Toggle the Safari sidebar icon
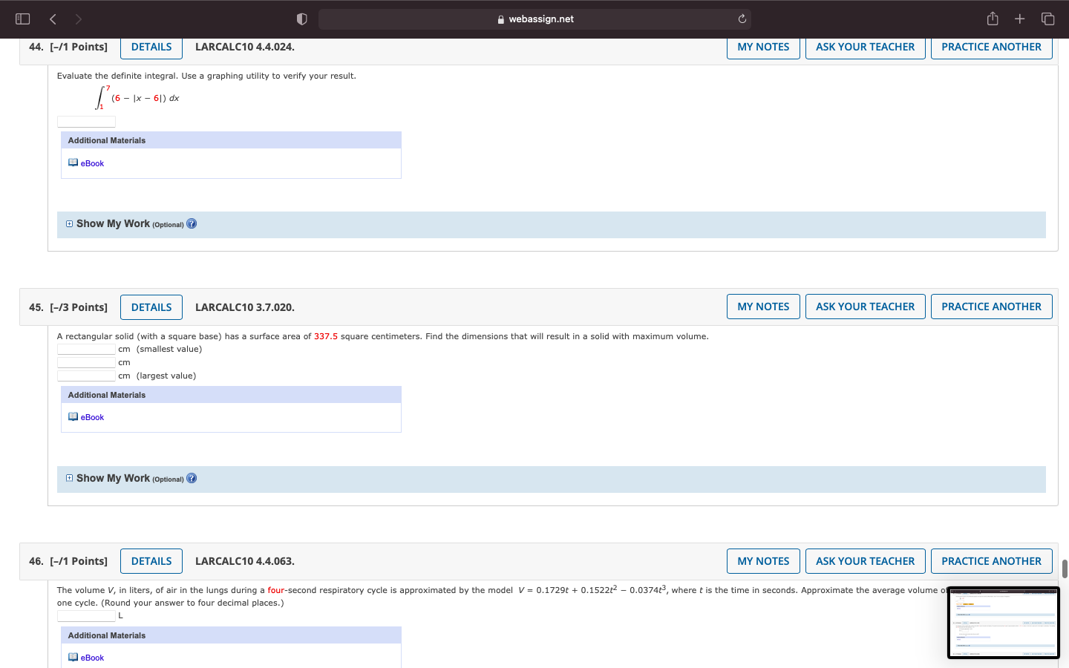Image resolution: width=1069 pixels, height=668 pixels. (22, 19)
